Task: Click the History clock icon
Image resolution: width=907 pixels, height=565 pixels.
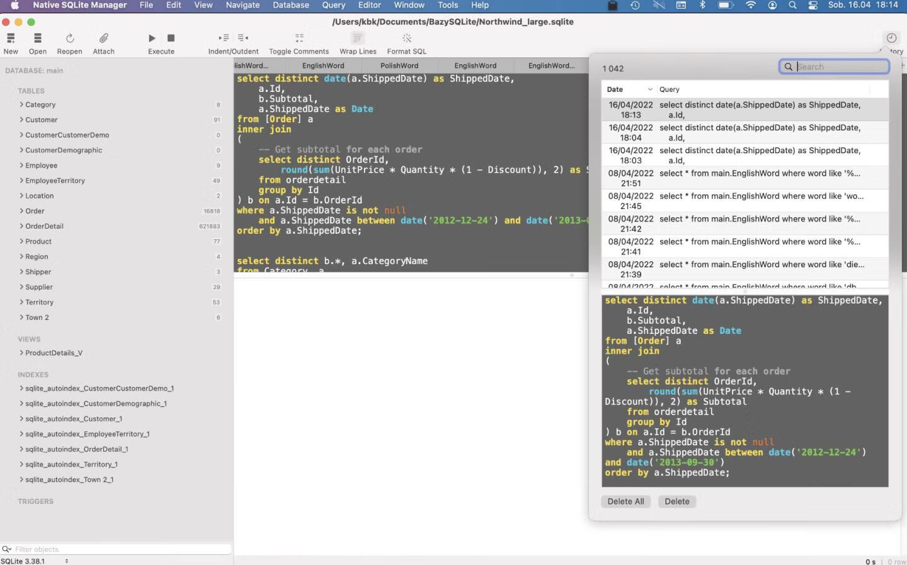Action: (891, 38)
